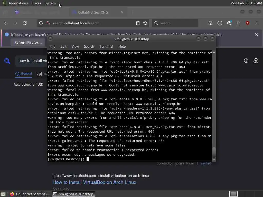This screenshot has width=263, height=197.
Task: Open terminal Edit menu
Action: pos(63,47)
